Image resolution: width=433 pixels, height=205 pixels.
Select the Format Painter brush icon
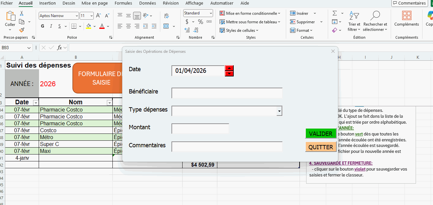pos(22,30)
